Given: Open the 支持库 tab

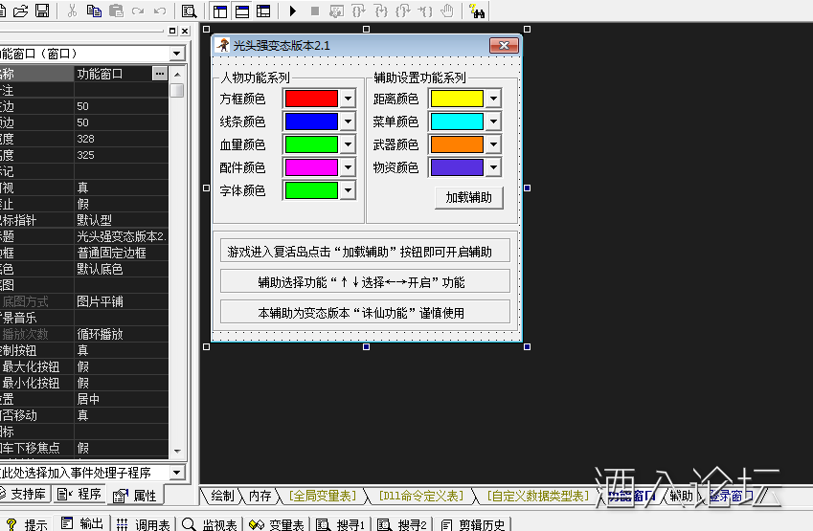Looking at the screenshot, I should [x=23, y=495].
